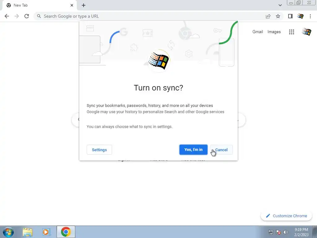The height and width of the screenshot is (238, 317).
Task: Open the Action Center flag icon
Action: [x=278, y=232]
